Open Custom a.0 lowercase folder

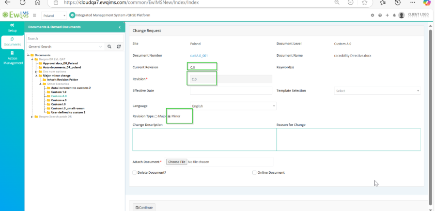click(x=59, y=100)
